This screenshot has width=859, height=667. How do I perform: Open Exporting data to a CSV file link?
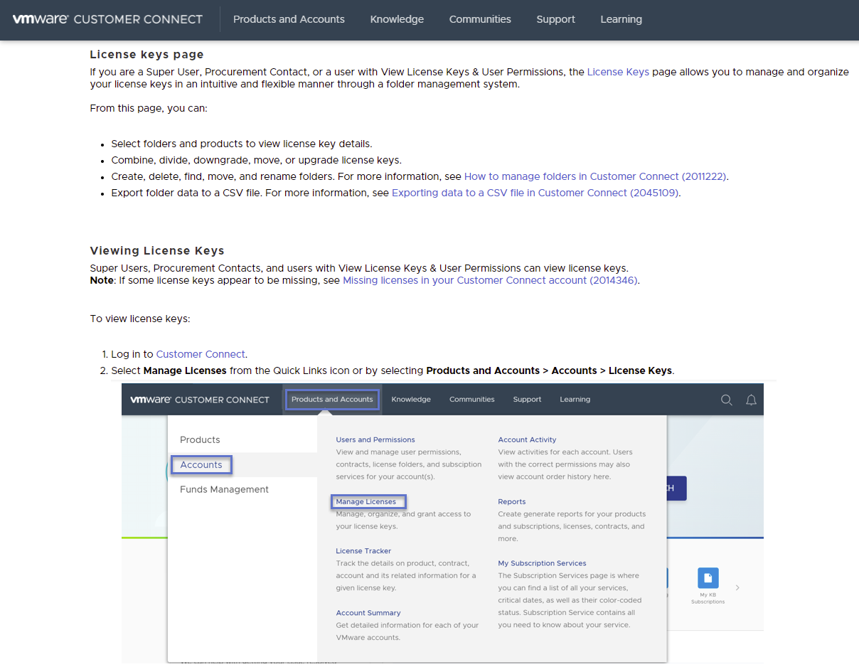point(535,193)
